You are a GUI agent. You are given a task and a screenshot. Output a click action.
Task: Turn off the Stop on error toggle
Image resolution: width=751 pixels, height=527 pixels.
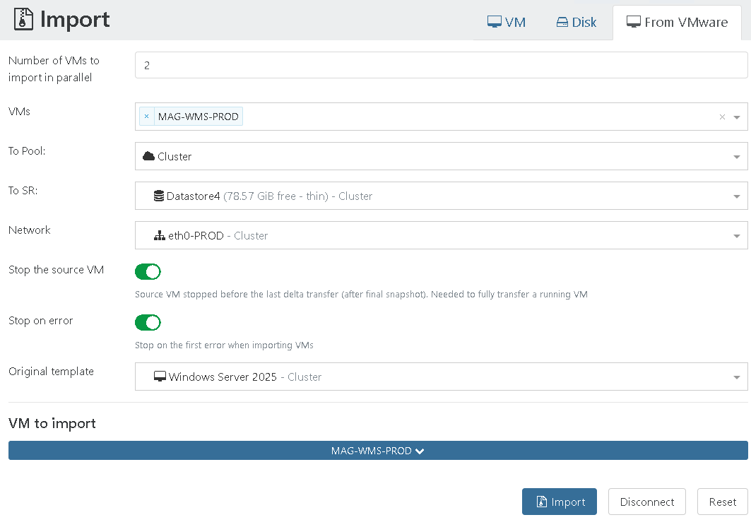(x=148, y=323)
